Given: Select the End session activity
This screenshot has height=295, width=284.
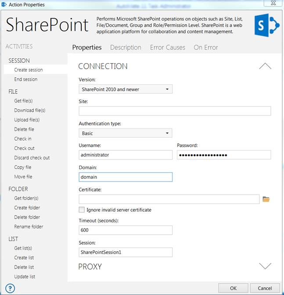Looking at the screenshot, I should (x=26, y=79).
